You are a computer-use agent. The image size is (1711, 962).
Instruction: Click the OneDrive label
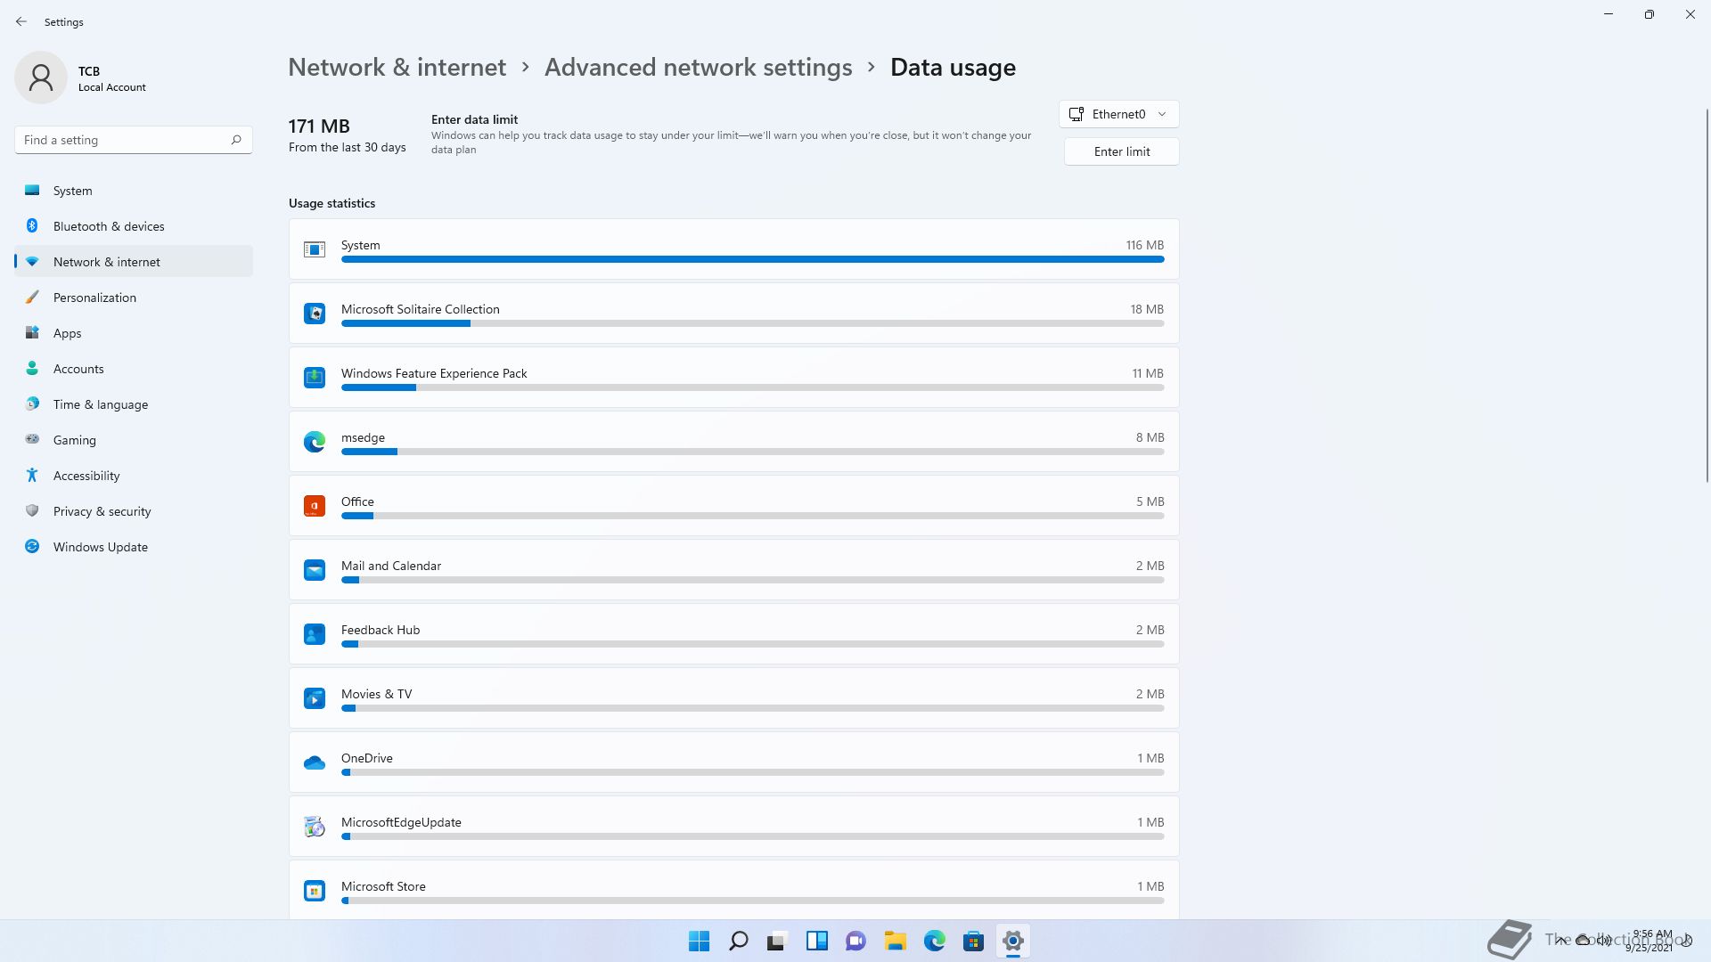[367, 758]
